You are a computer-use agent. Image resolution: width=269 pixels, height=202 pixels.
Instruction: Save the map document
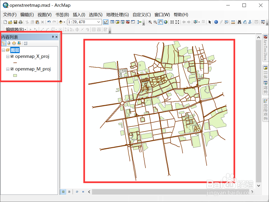click(x=15, y=22)
